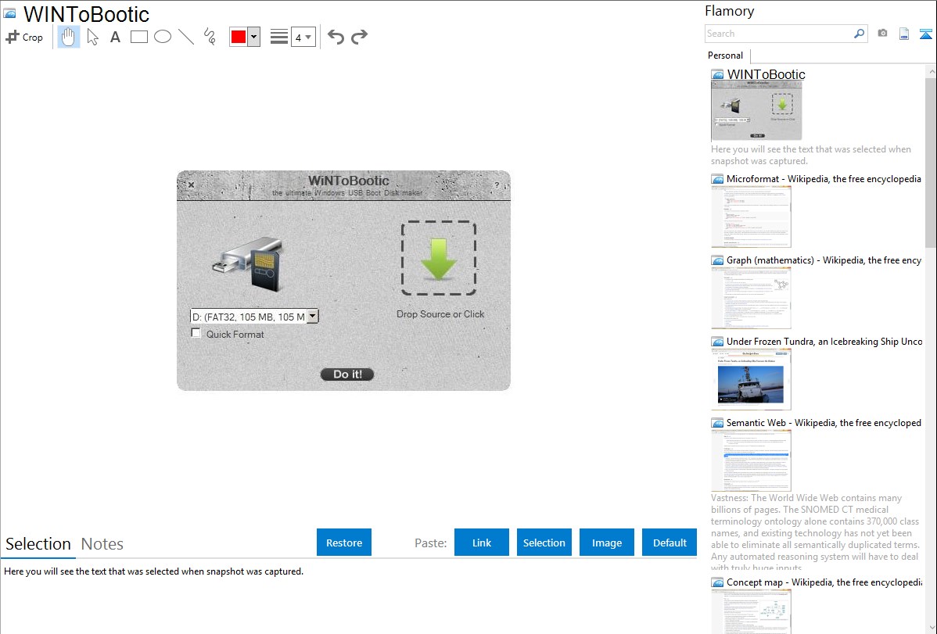Click the WINToBootic page title icon
This screenshot has height=634, width=937.
pyautogui.click(x=10, y=13)
